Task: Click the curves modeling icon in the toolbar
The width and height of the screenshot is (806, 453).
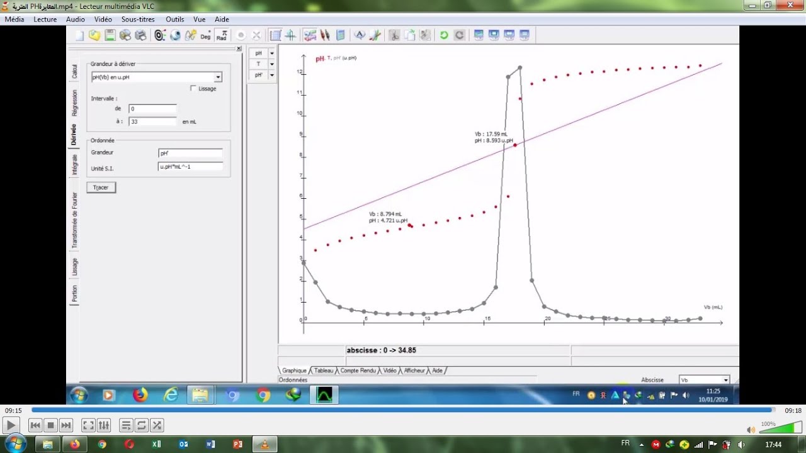Action: click(310, 36)
